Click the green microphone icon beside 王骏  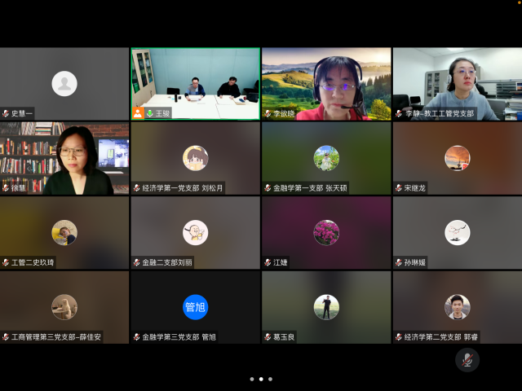click(149, 113)
